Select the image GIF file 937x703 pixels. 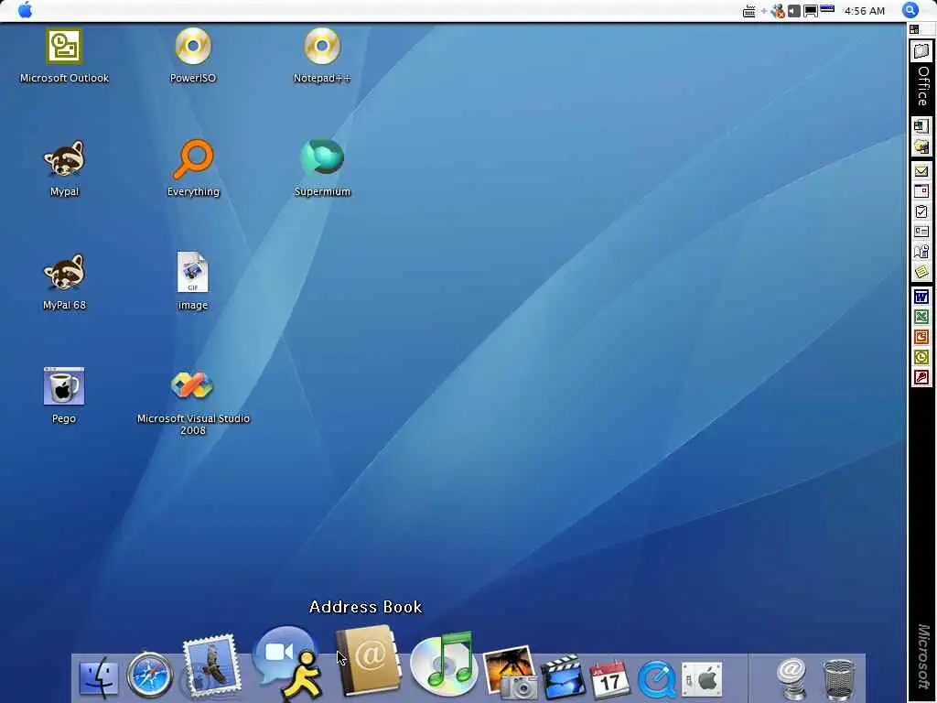(x=192, y=281)
